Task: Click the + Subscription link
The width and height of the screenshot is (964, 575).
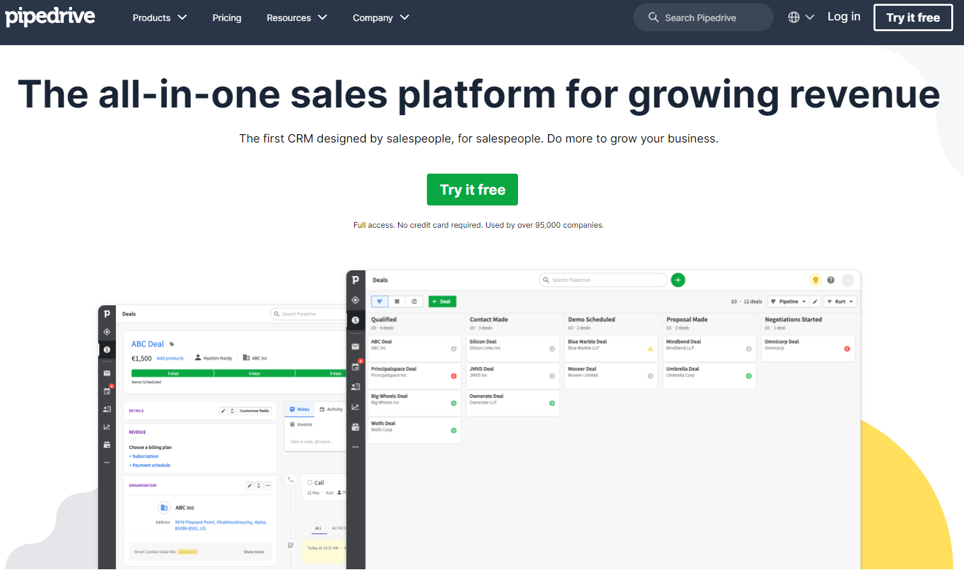Action: (144, 456)
